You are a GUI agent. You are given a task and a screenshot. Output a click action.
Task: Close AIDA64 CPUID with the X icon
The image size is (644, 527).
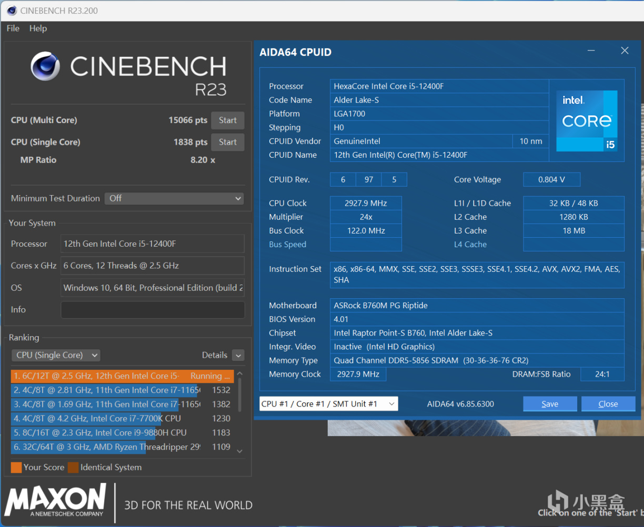[625, 51]
